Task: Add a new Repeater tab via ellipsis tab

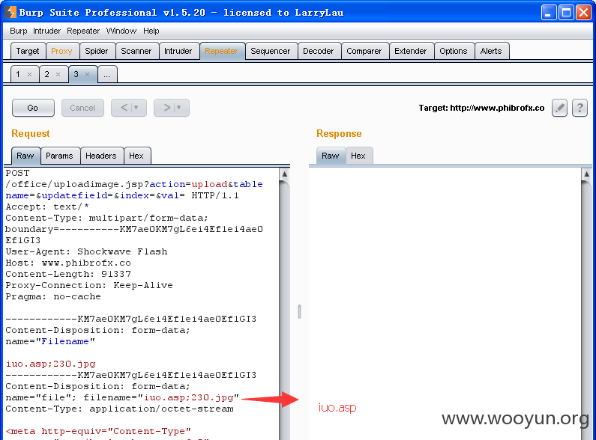Action: [x=107, y=74]
